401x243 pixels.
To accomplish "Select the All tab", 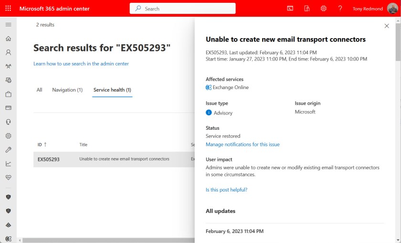I will [39, 90].
